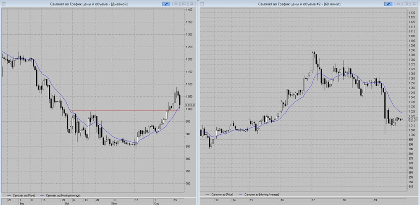This screenshot has height=205, width=420.
Task: Click date '19' on the 60-minute time axis
Action: (x=375, y=200)
